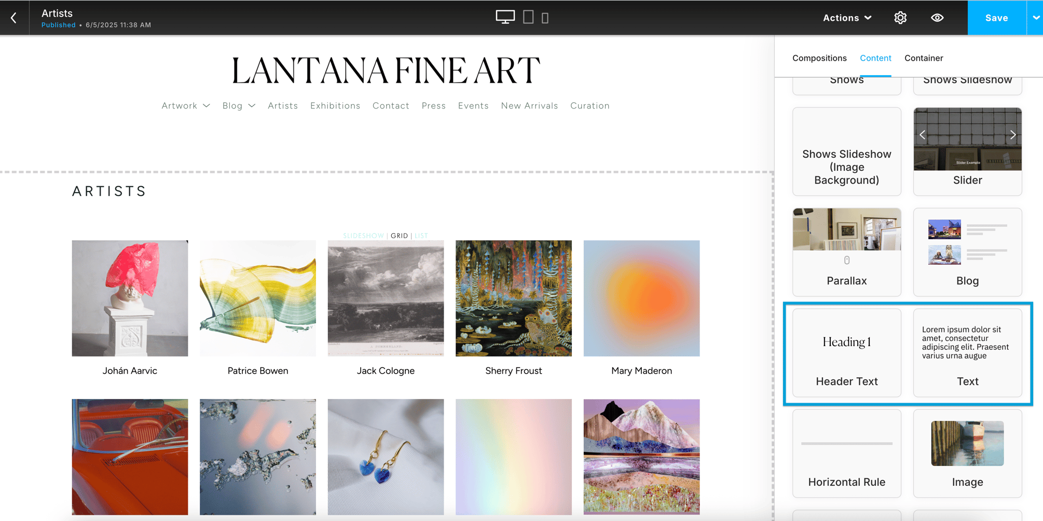Click the Save button

(997, 18)
